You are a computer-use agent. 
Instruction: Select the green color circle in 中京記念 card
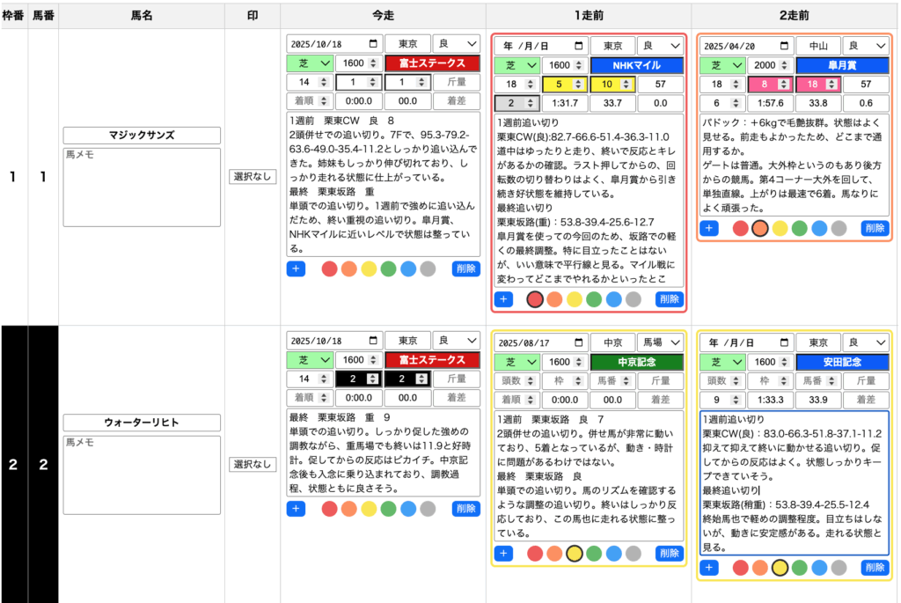pos(594,554)
